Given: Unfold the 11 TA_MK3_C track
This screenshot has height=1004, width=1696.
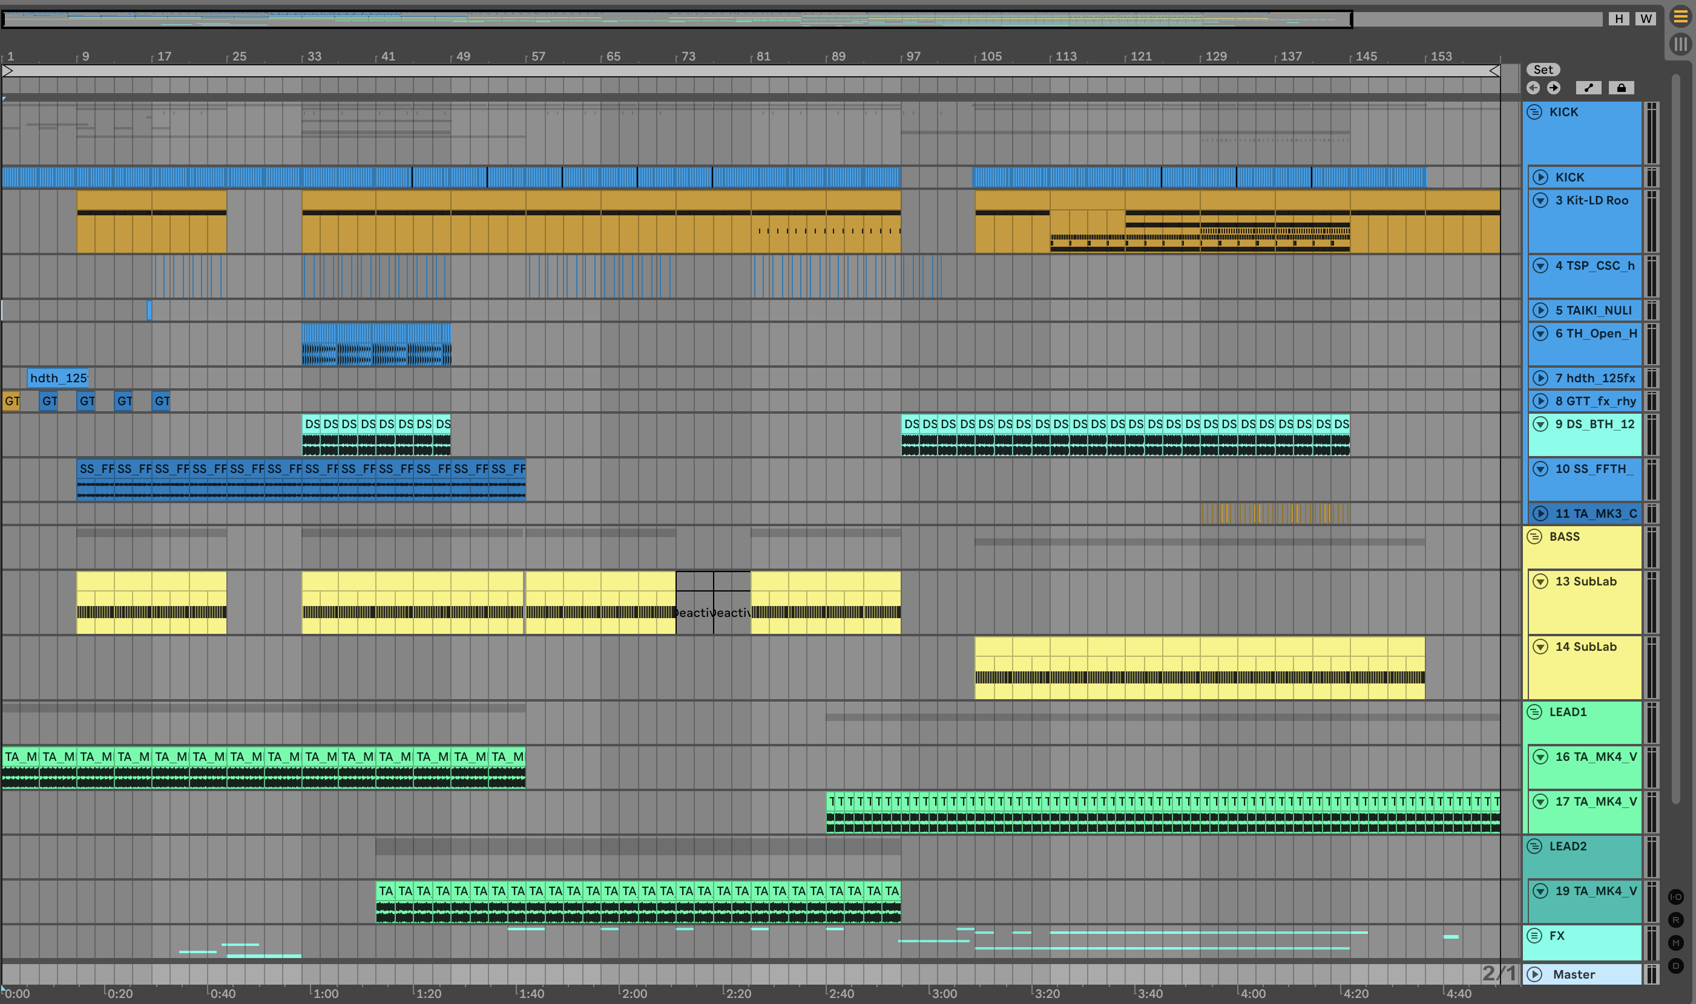Looking at the screenshot, I should pyautogui.click(x=1540, y=513).
